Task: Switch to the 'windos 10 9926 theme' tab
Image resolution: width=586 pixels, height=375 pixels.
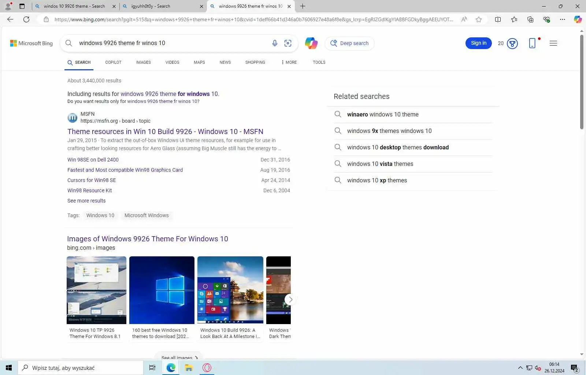Action: click(x=74, y=6)
